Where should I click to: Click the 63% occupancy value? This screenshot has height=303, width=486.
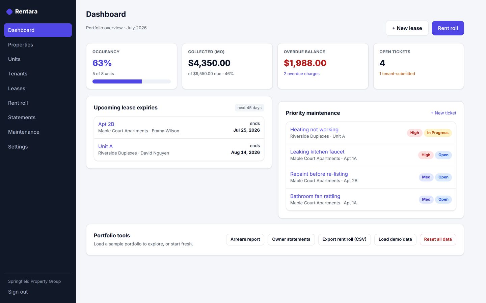point(102,63)
